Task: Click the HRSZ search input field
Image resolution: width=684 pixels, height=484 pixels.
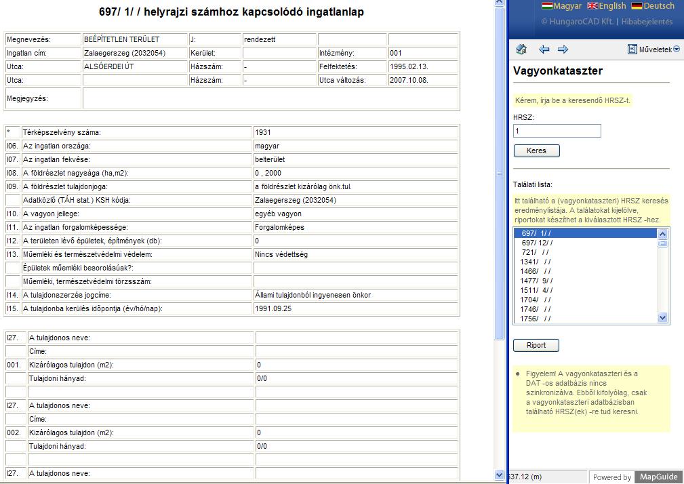Action: pos(557,131)
